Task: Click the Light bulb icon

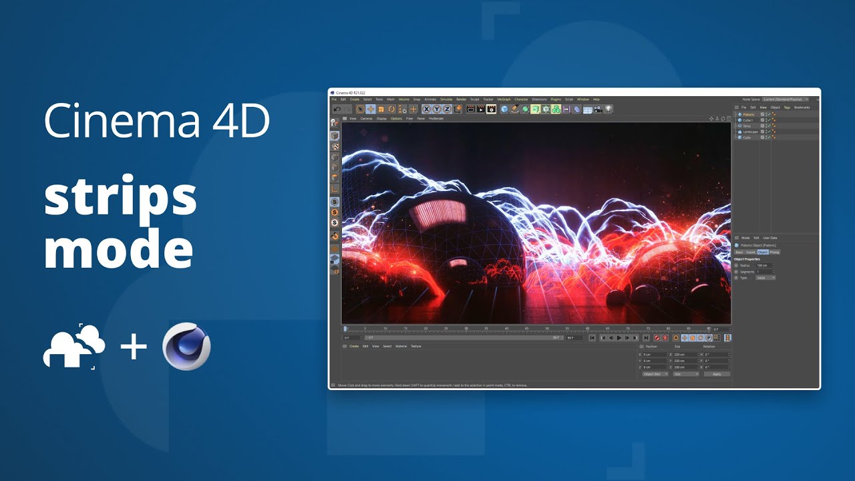Action: (x=609, y=109)
